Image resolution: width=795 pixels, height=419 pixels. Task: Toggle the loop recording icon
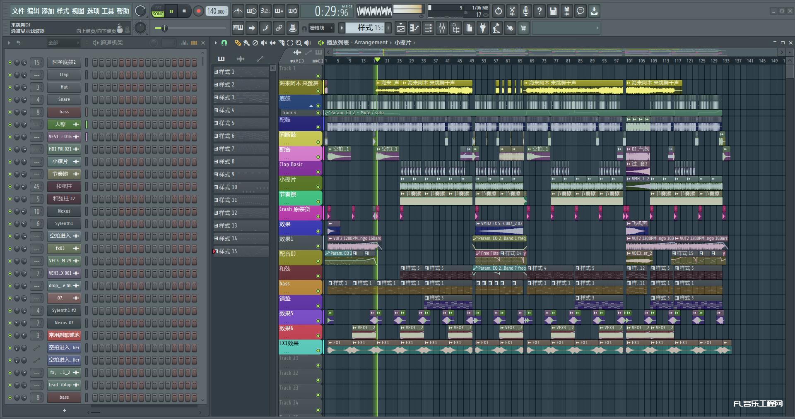point(293,11)
